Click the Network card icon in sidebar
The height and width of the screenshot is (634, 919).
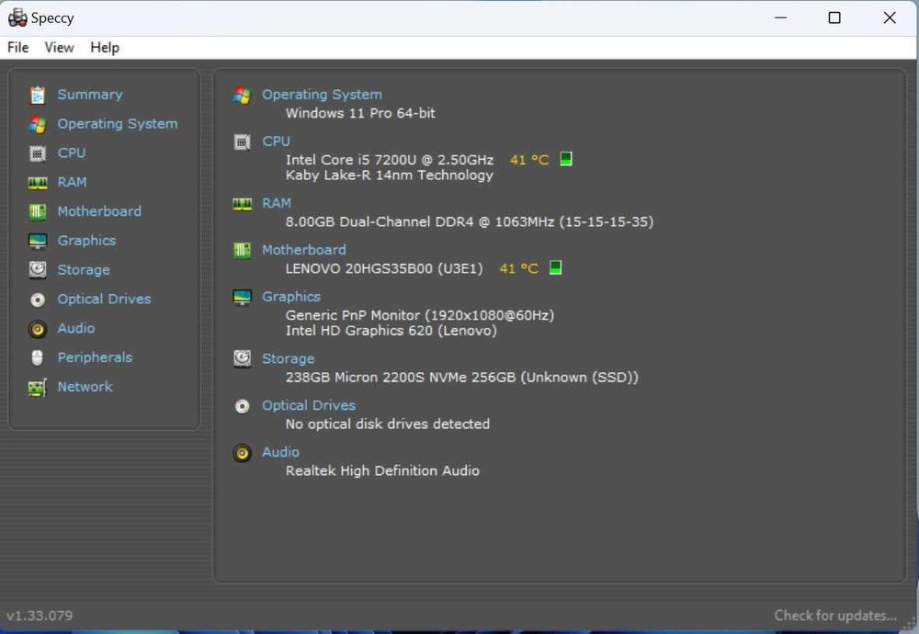[38, 388]
